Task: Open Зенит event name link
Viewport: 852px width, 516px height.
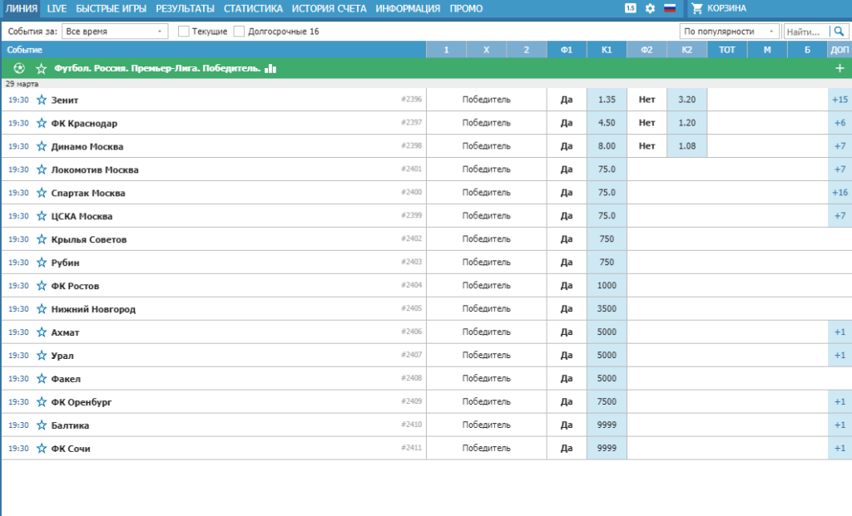Action: pos(65,100)
